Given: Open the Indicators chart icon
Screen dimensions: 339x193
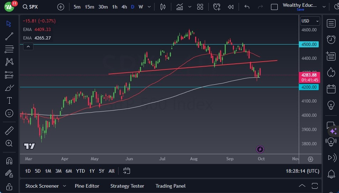Looking at the screenshot, I should [180, 7].
